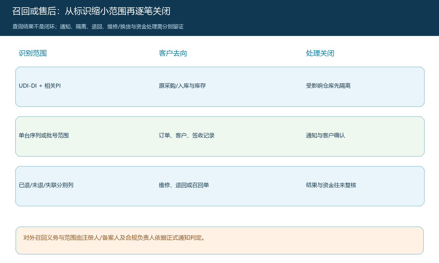Select the cell 受影响仓库先隔离

[328, 86]
